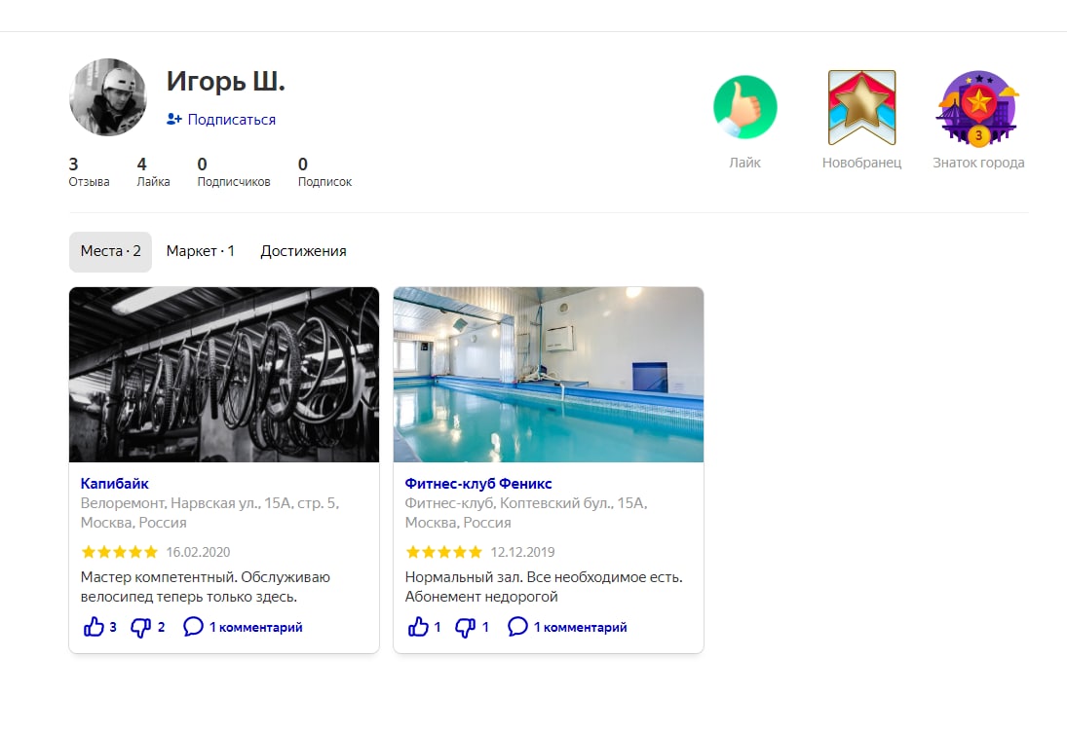Click comment bubble icon on Феникс review
The image size is (1067, 733).
517,626
